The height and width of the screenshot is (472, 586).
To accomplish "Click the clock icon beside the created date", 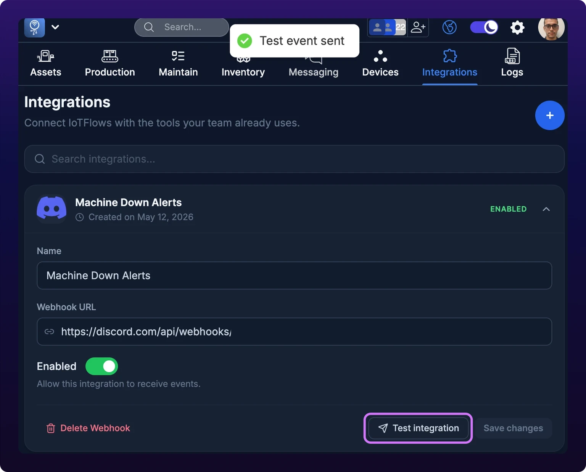I will coord(79,217).
